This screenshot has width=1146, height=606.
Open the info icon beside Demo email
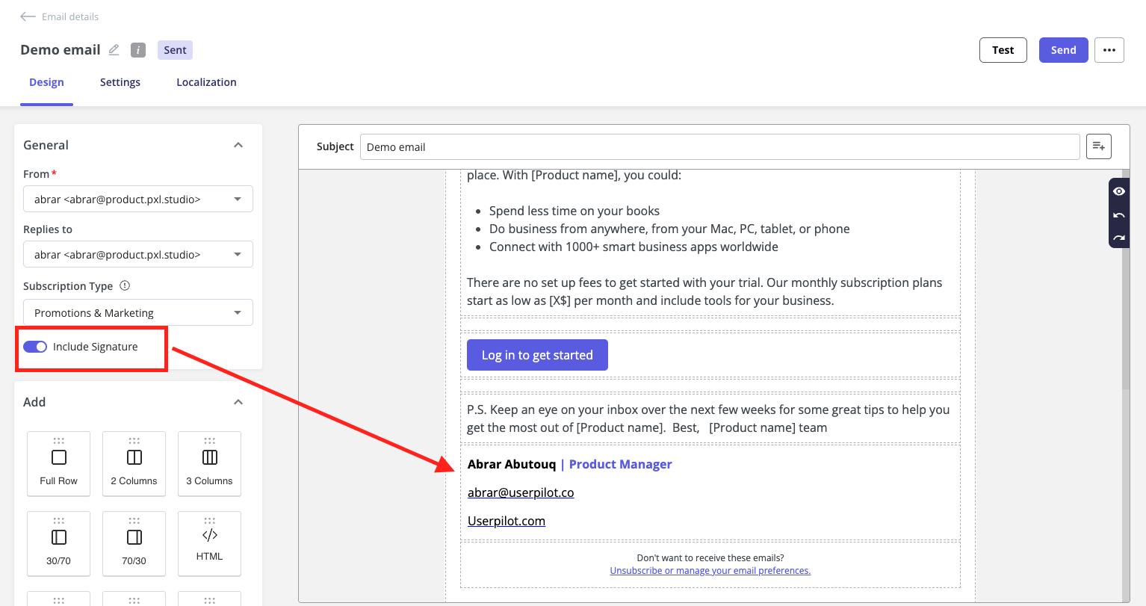(138, 50)
